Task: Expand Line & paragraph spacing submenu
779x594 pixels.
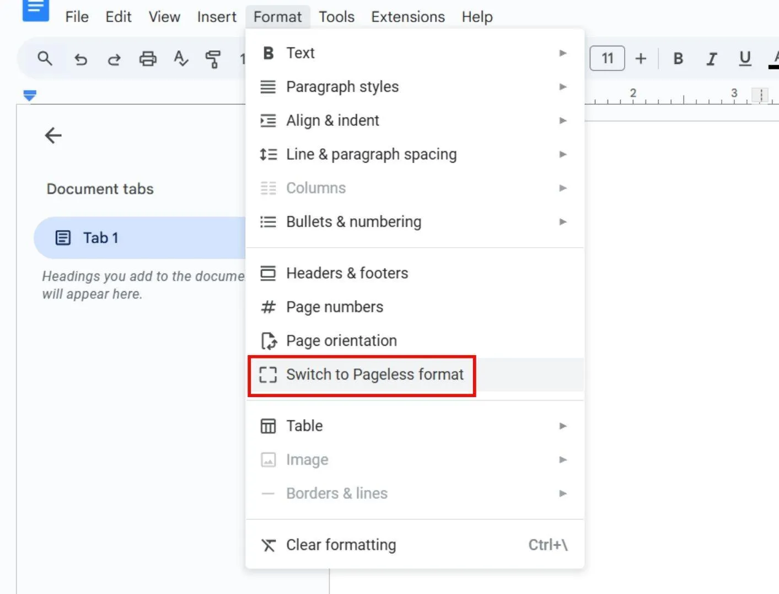Action: click(415, 154)
